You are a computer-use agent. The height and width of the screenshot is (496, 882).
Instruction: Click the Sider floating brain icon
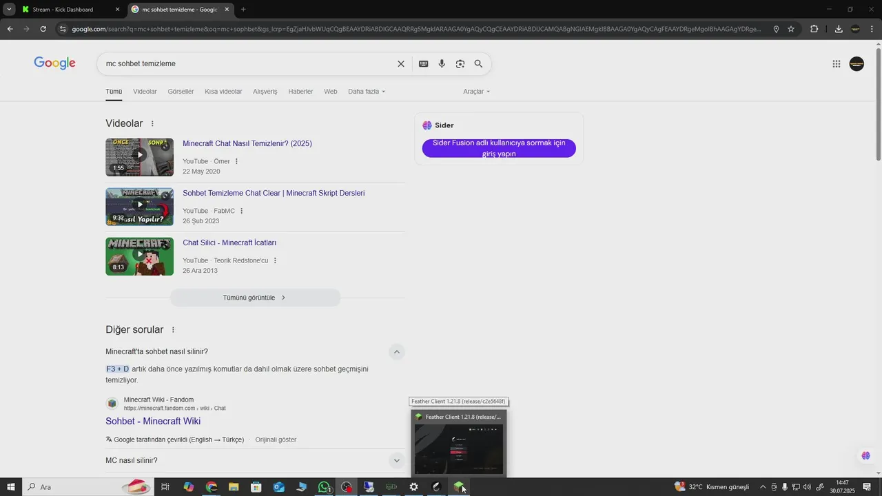tap(865, 456)
